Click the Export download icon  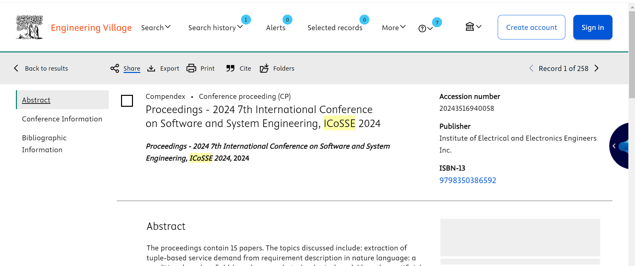pos(151,68)
